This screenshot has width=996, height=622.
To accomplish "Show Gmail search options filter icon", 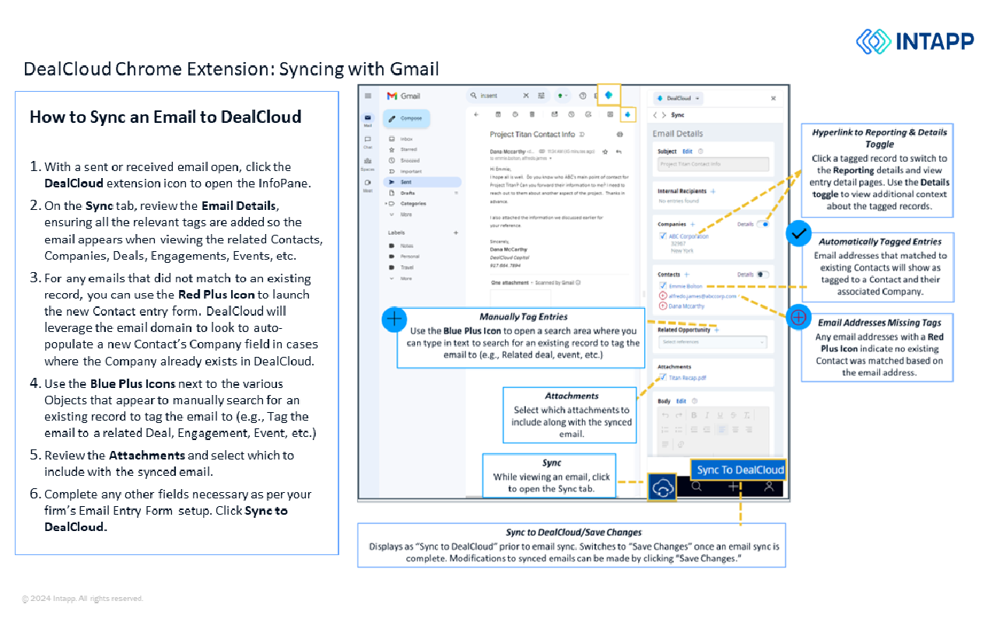I will [542, 96].
